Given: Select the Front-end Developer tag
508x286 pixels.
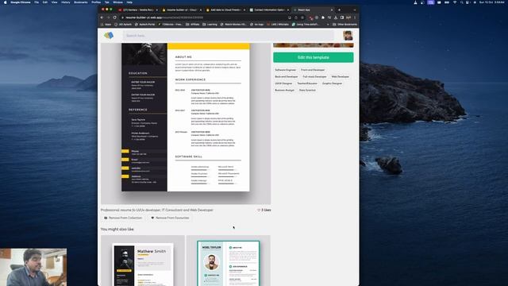Looking at the screenshot, I should coord(312,70).
